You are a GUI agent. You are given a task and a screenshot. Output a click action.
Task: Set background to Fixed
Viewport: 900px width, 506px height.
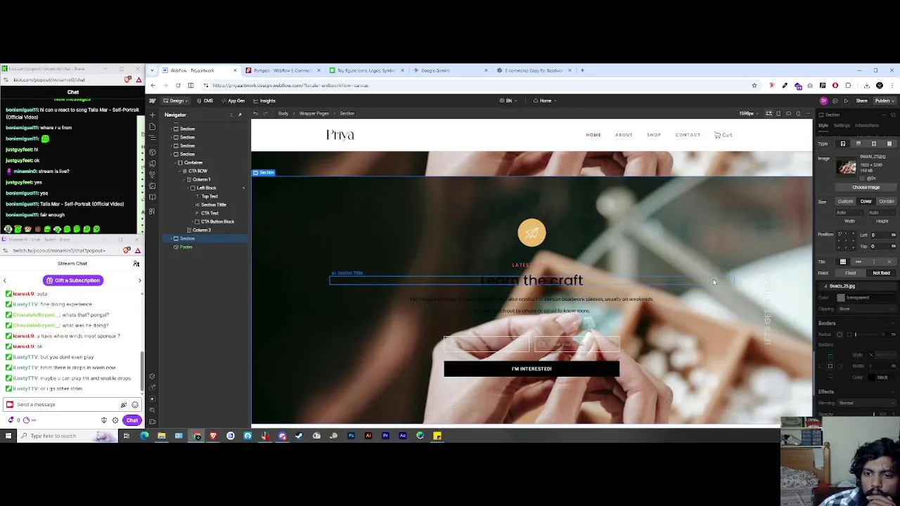tap(851, 273)
